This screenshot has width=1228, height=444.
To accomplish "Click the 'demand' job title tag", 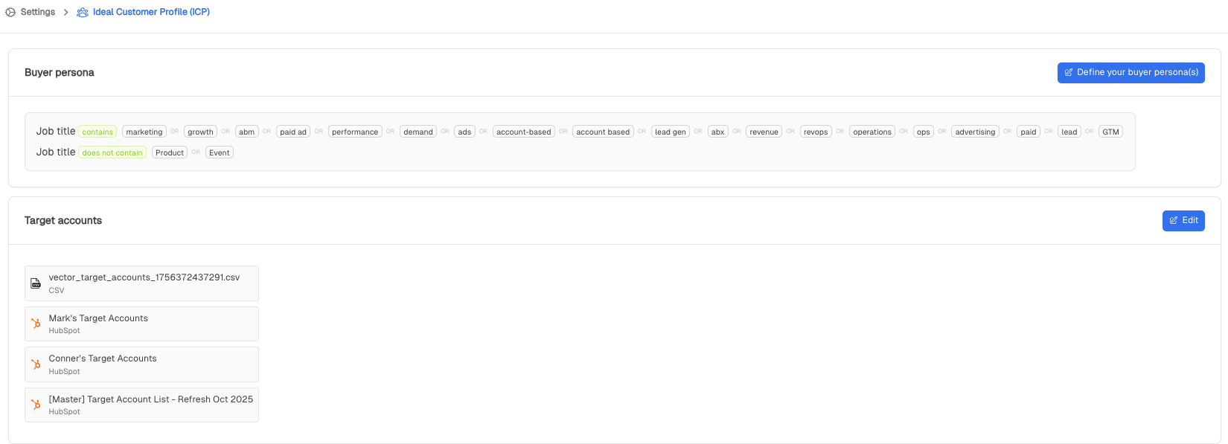I will (418, 132).
